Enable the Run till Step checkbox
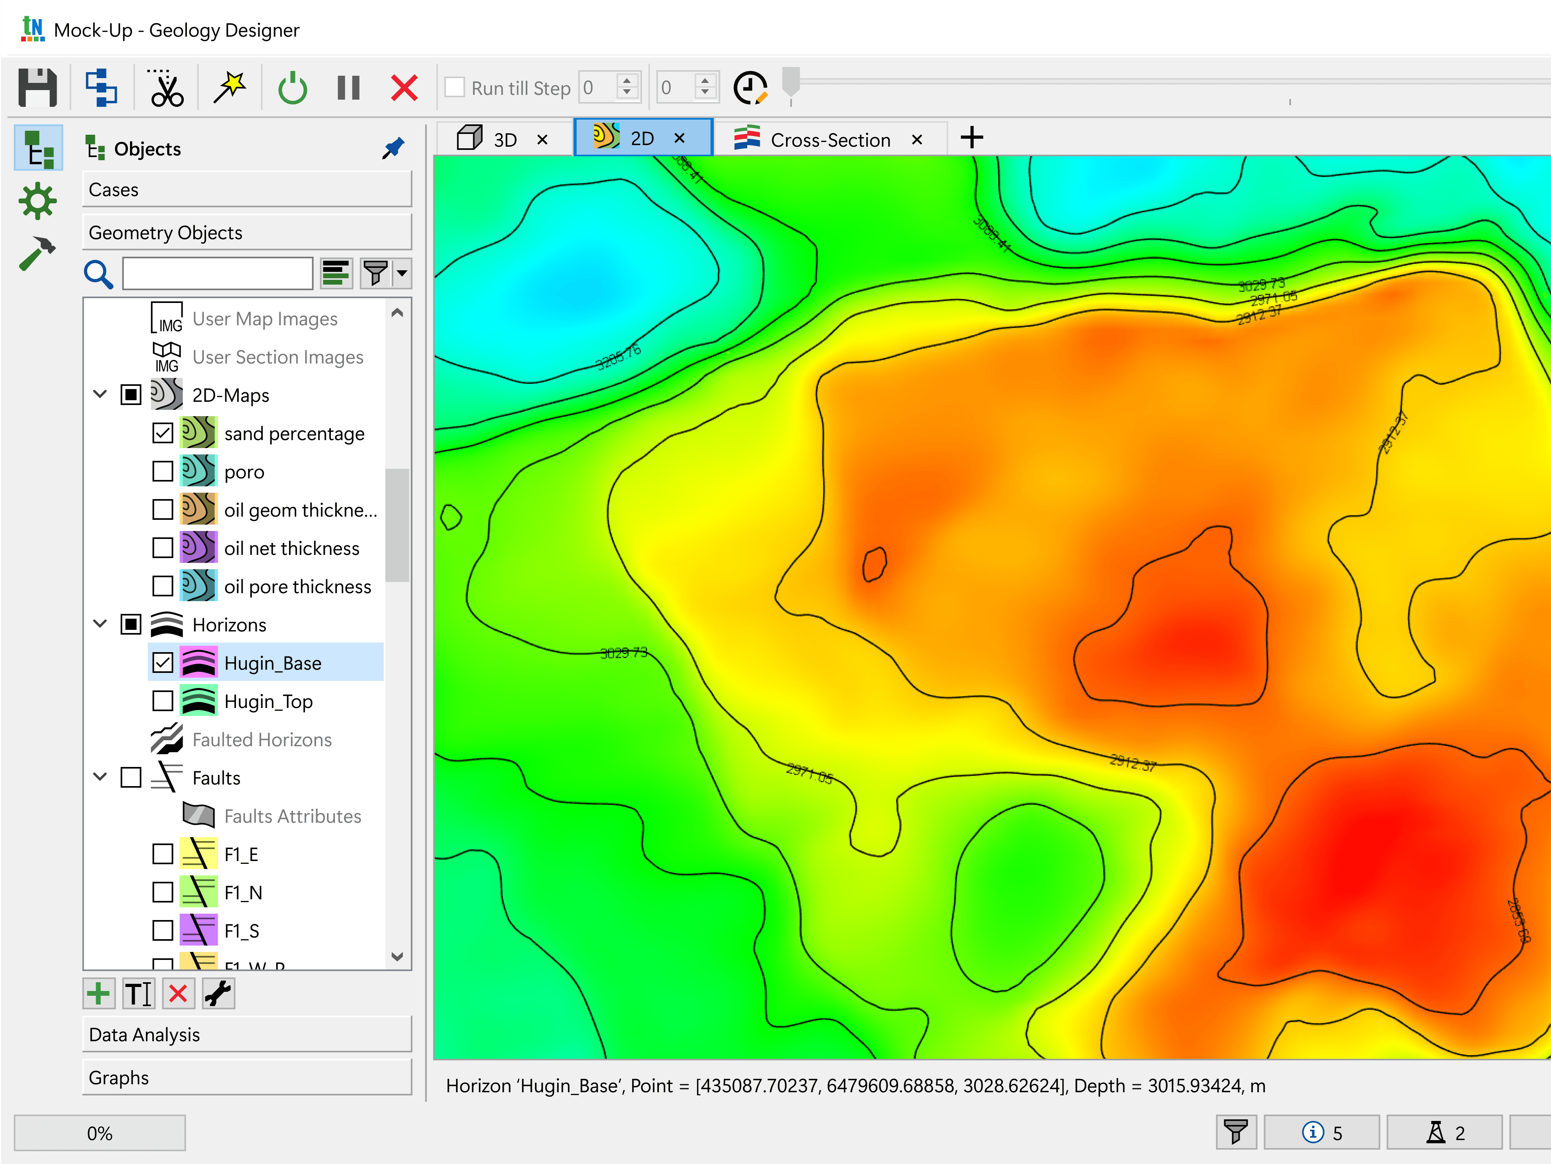The height and width of the screenshot is (1164, 1551). 455,88
